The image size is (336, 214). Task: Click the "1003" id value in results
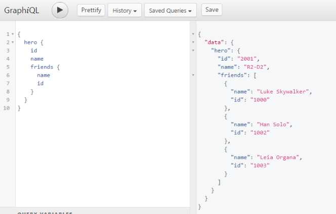click(260, 166)
